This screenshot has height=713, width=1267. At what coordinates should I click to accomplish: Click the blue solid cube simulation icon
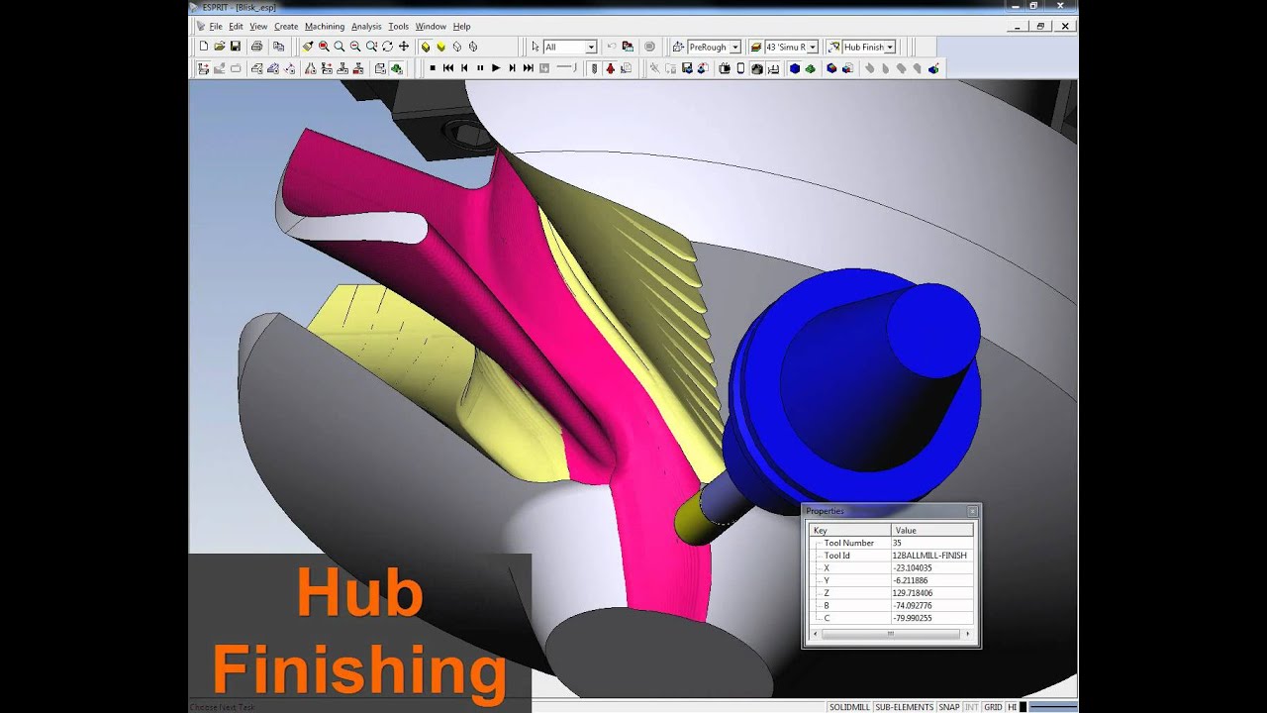[x=795, y=68]
